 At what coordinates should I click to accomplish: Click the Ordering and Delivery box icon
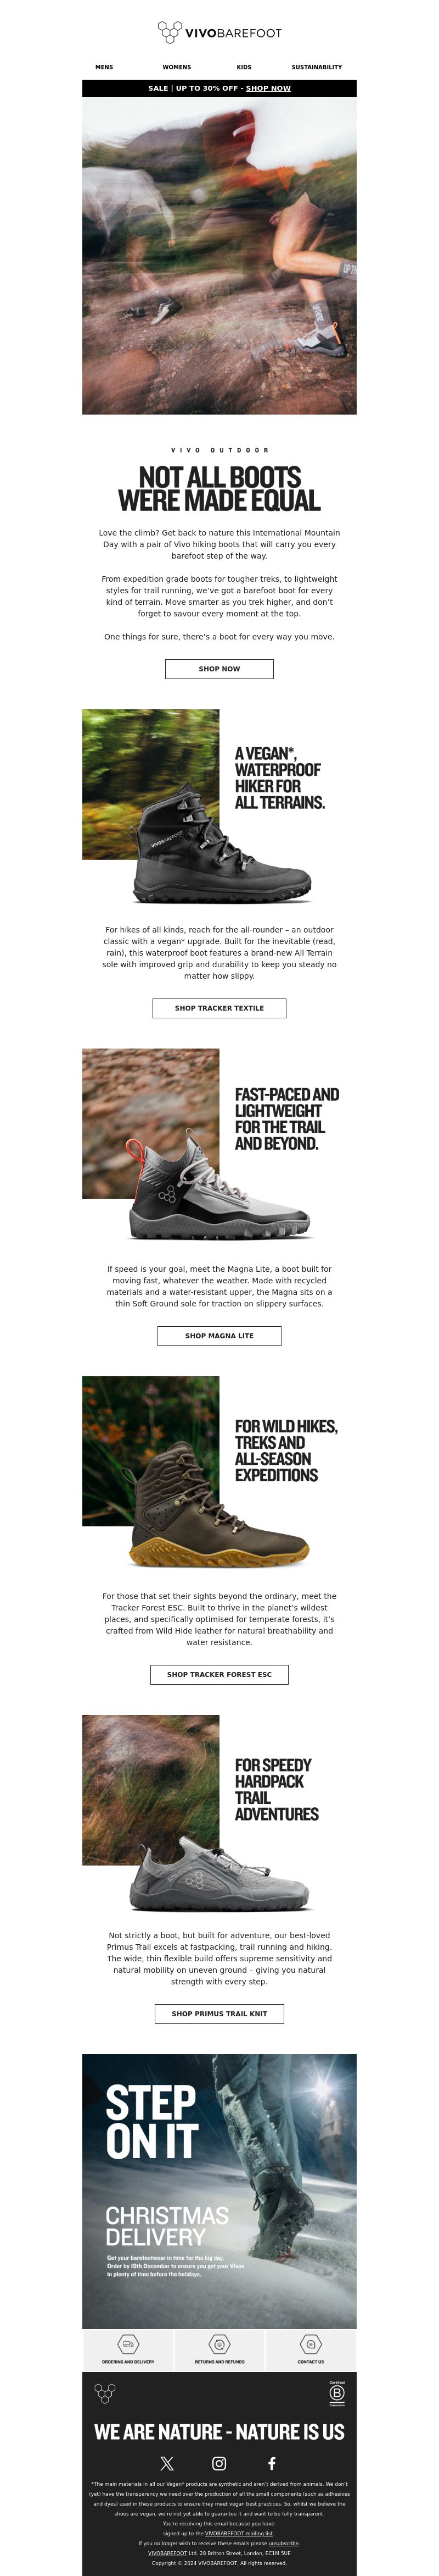128,2344
